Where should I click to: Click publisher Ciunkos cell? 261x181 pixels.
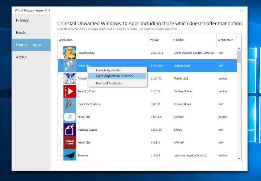click(x=178, y=117)
